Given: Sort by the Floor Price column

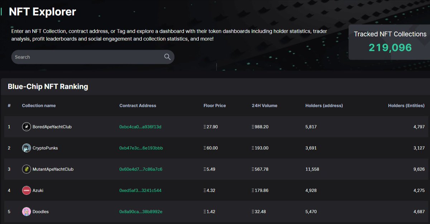Looking at the screenshot, I should coord(214,105).
